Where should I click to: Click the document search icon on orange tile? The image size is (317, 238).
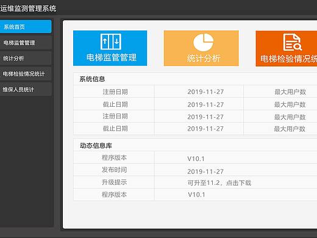[x=293, y=42]
